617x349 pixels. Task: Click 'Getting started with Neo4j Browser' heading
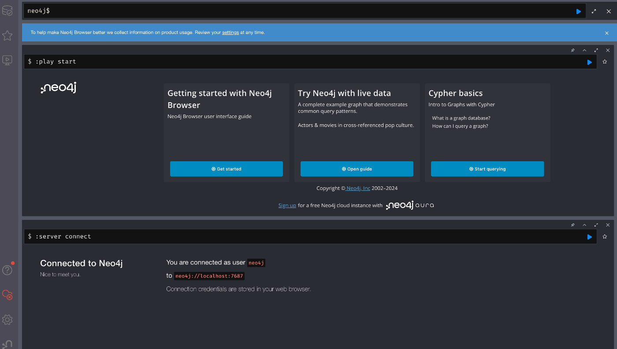(219, 99)
